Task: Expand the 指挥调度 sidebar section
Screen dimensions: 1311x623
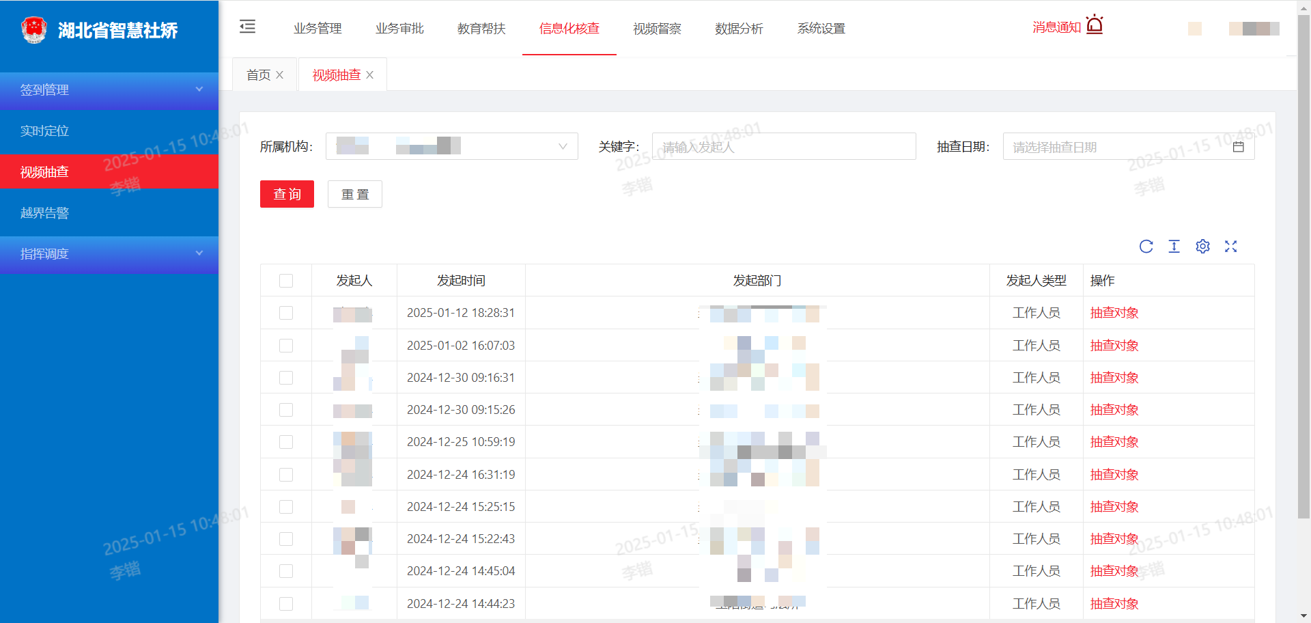Action: [x=109, y=254]
